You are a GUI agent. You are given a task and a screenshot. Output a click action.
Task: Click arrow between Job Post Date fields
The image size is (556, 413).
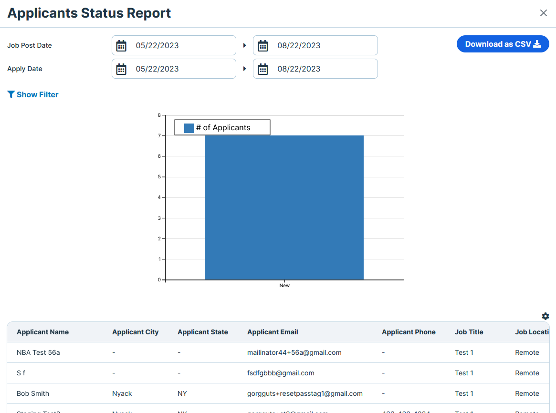pos(244,46)
